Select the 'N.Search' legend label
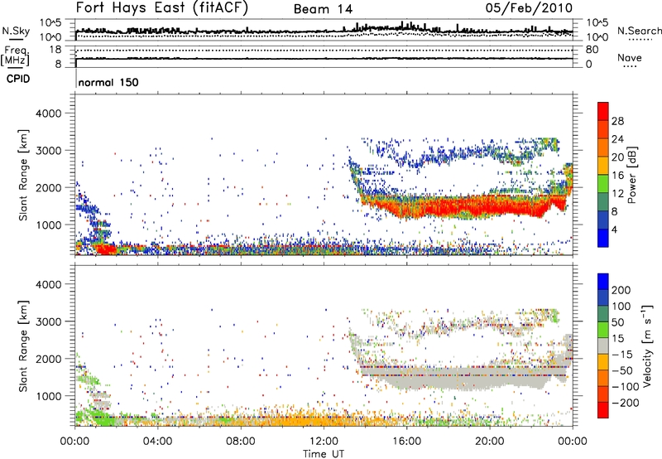 (x=639, y=31)
